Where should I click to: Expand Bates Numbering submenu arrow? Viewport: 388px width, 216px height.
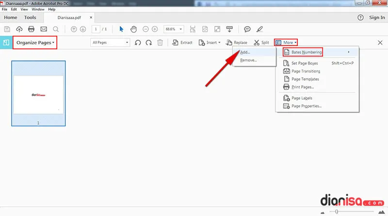point(348,52)
